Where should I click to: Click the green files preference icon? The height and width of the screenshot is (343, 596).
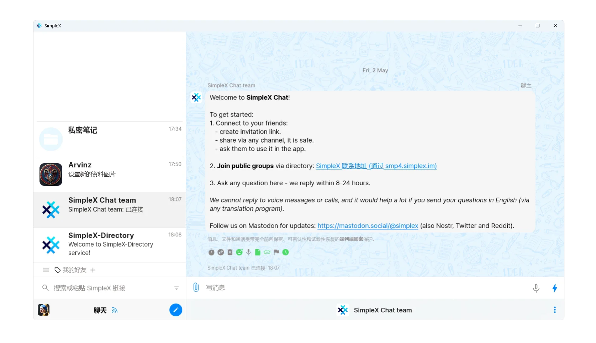point(258,252)
